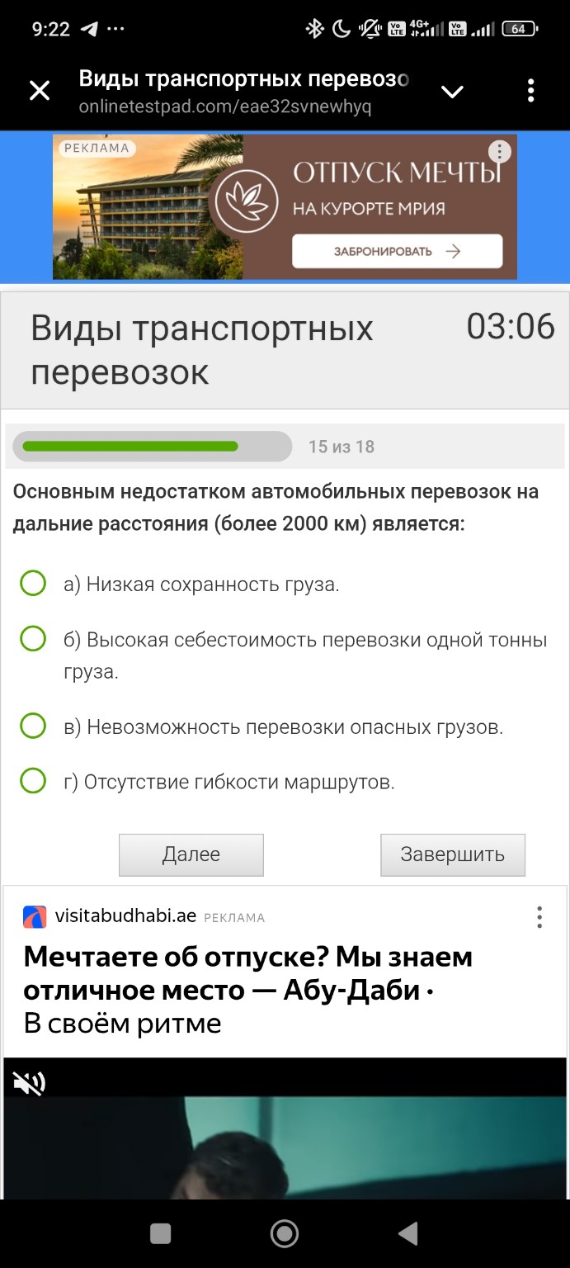Tap the visitabudhabi.ae logo icon

tap(33, 916)
